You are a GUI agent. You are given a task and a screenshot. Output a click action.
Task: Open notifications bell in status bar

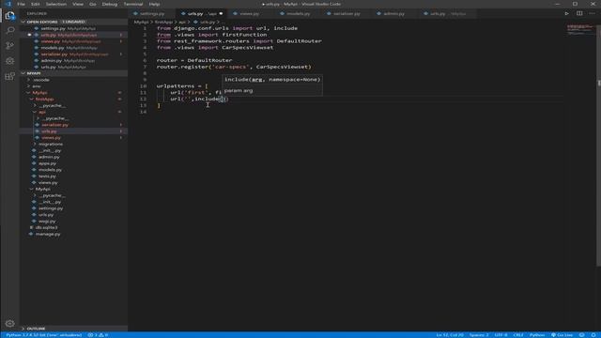[x=593, y=335]
